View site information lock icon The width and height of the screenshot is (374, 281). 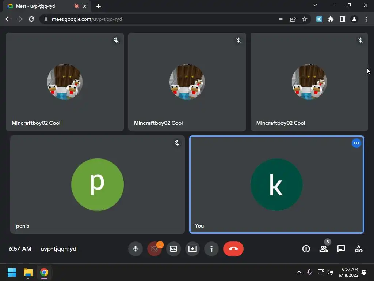click(46, 19)
